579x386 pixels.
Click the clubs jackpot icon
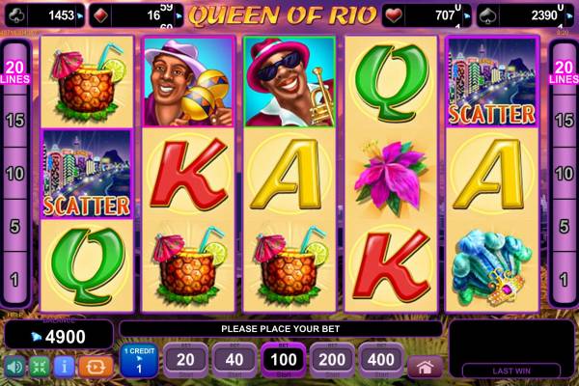(16, 15)
